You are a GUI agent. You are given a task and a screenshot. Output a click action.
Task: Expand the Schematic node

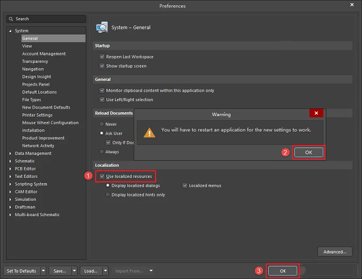click(x=10, y=161)
